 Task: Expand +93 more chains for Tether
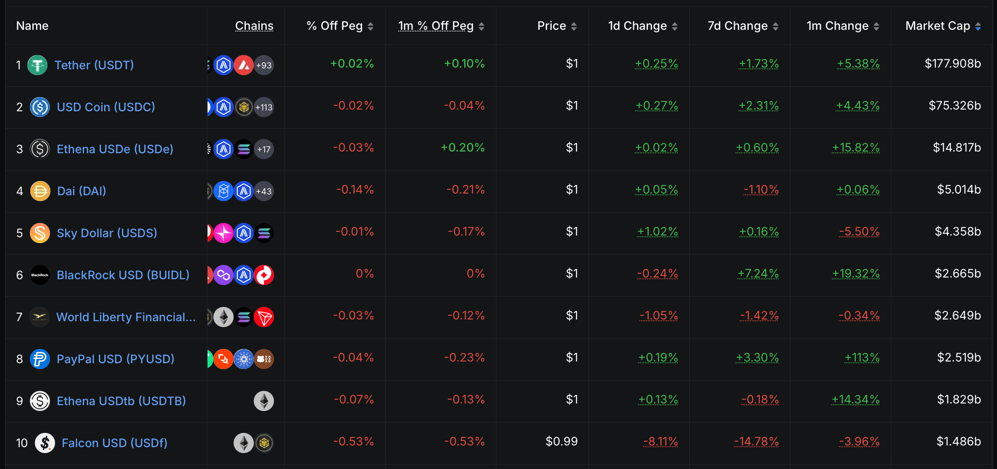point(264,65)
